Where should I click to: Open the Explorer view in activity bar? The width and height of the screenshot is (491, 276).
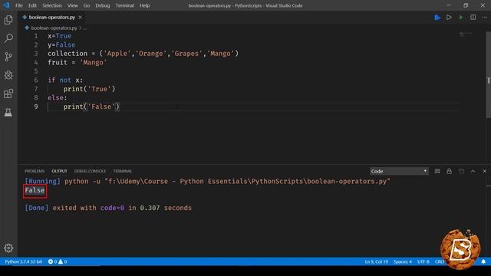click(8, 20)
